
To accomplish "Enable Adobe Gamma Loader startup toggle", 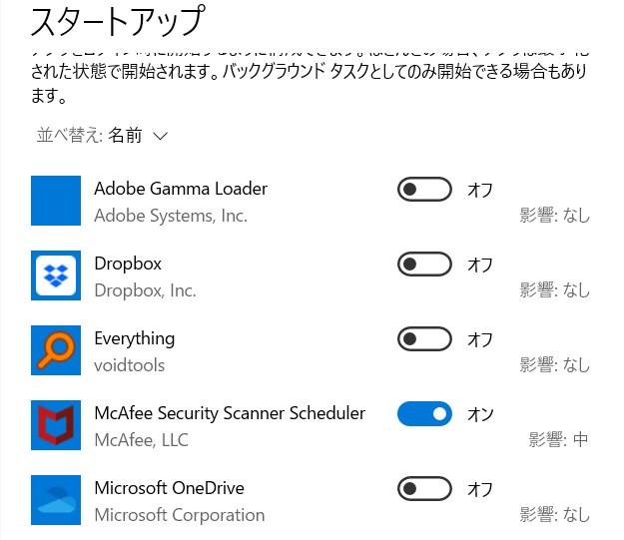I will pos(424,189).
